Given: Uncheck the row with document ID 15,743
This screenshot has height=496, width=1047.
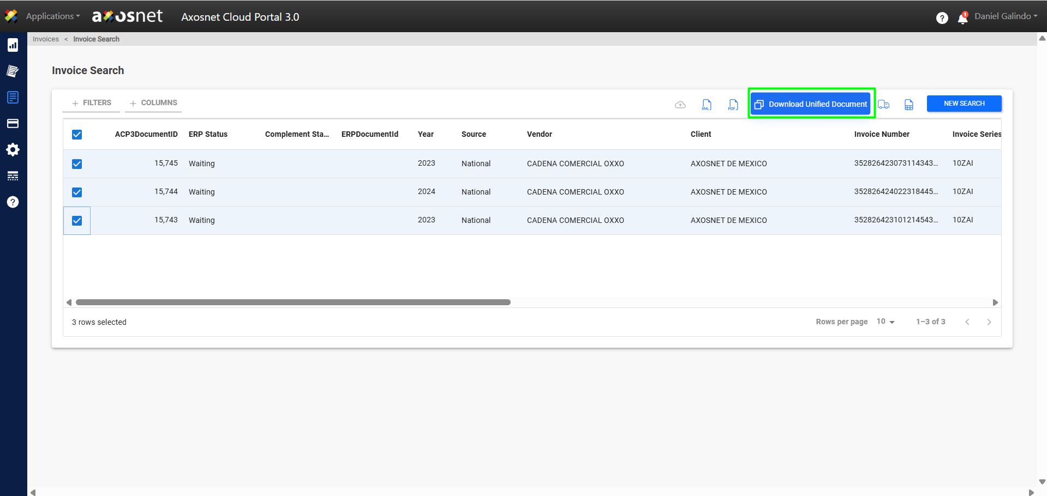Looking at the screenshot, I should 77,221.
